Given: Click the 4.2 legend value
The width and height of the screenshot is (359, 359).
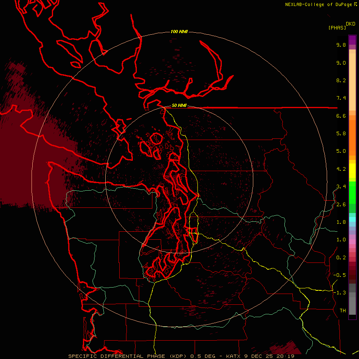Looking at the screenshot, I should pyautogui.click(x=341, y=169).
